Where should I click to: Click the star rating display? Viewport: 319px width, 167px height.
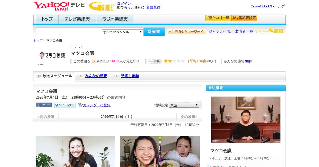[174, 61]
